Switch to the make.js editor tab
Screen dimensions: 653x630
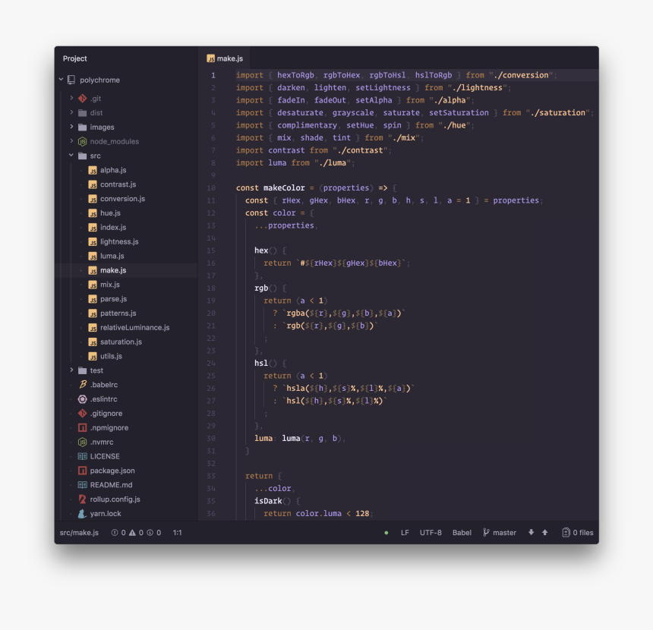tap(225, 58)
